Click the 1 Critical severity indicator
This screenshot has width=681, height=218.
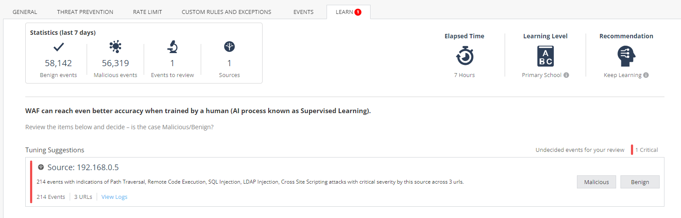click(x=645, y=150)
